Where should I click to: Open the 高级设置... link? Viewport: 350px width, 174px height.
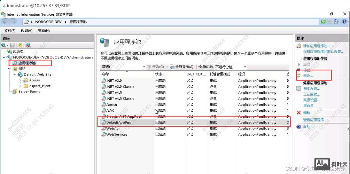(x=311, y=100)
